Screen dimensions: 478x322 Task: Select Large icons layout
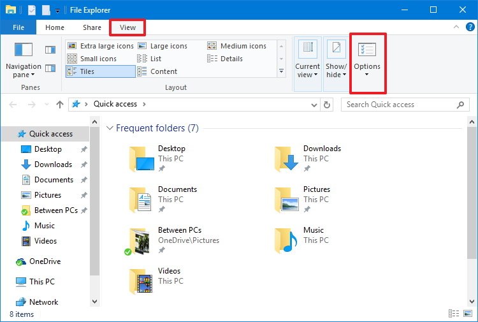point(163,46)
